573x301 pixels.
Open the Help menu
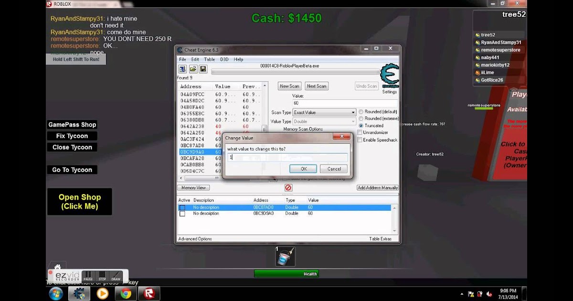[x=238, y=59]
